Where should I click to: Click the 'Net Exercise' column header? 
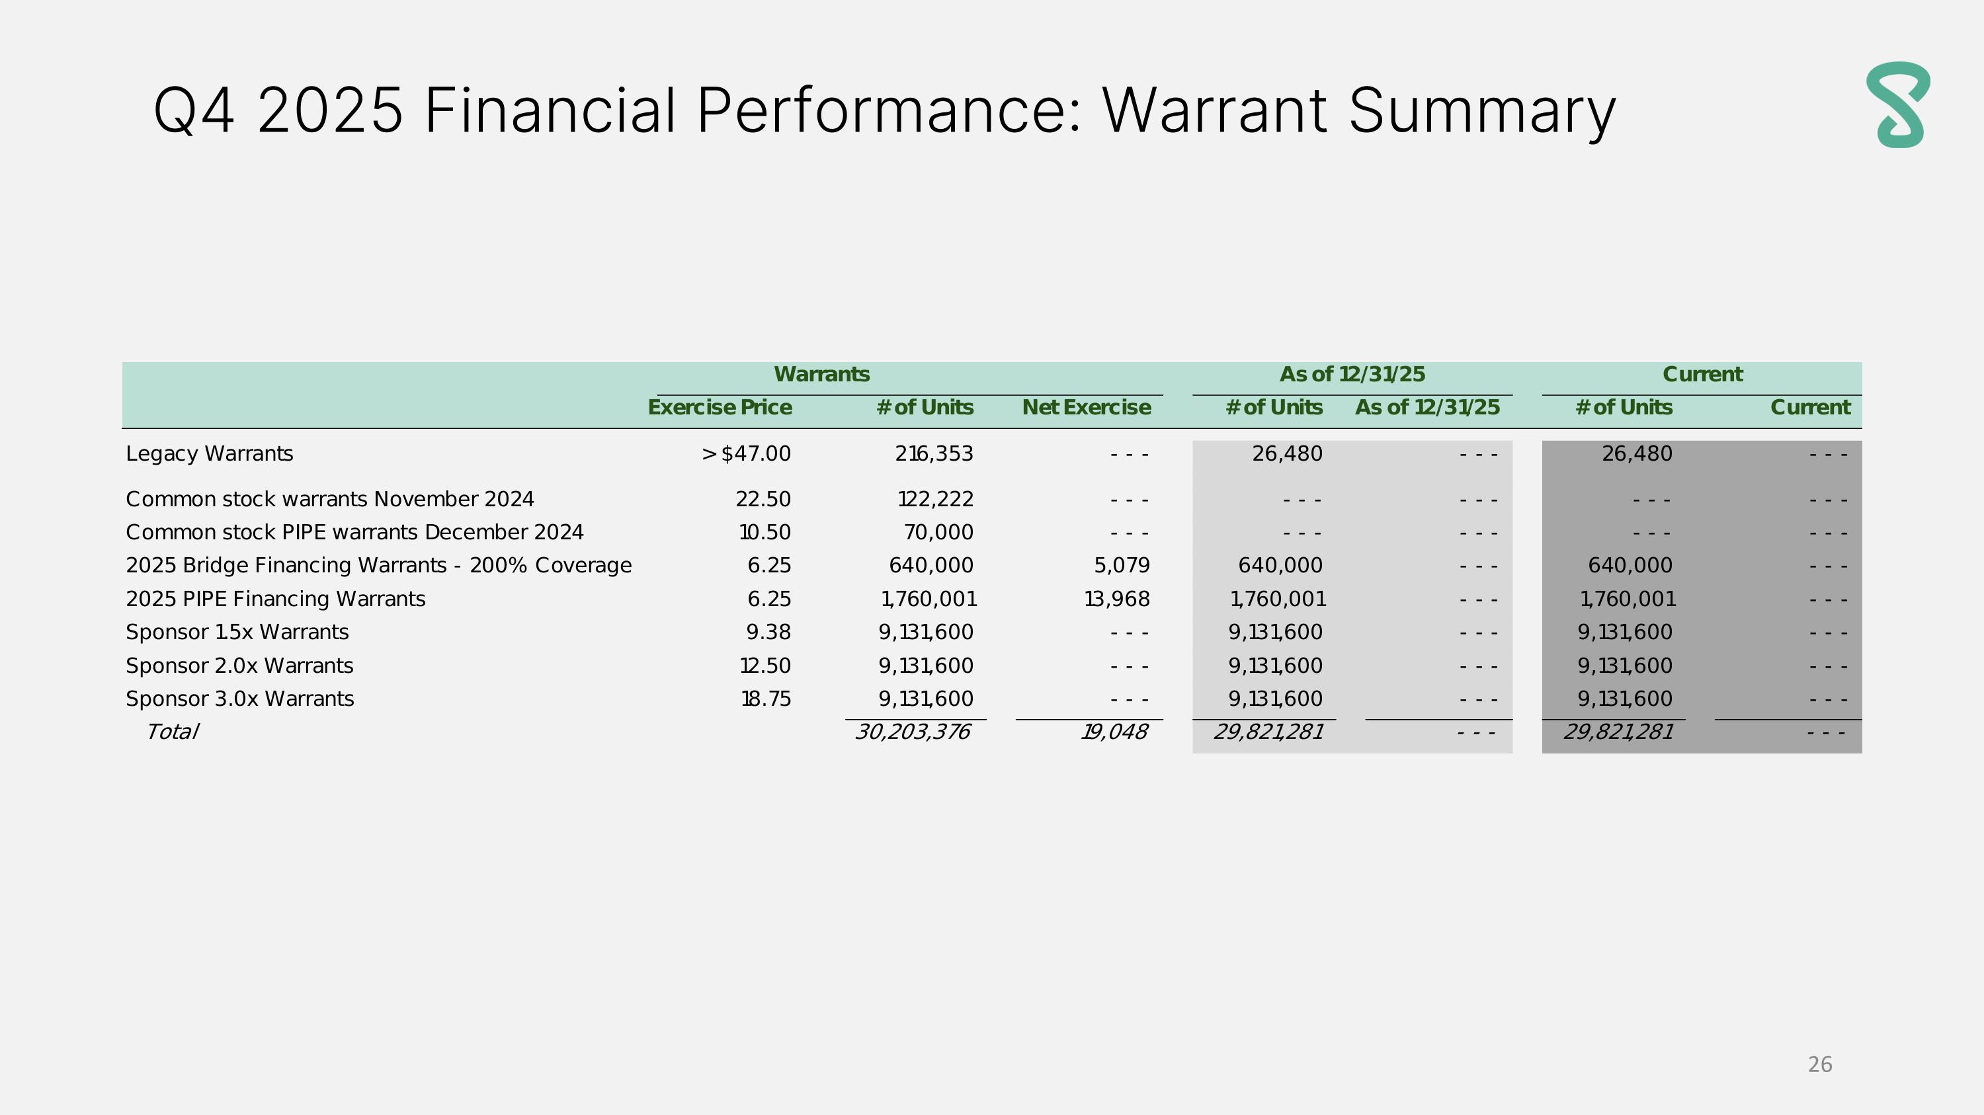click(x=1086, y=408)
